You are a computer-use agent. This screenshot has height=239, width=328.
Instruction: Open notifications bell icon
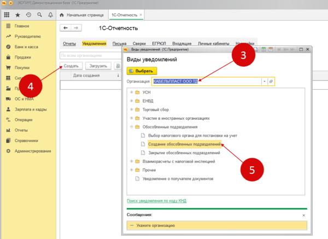tap(50, 15)
